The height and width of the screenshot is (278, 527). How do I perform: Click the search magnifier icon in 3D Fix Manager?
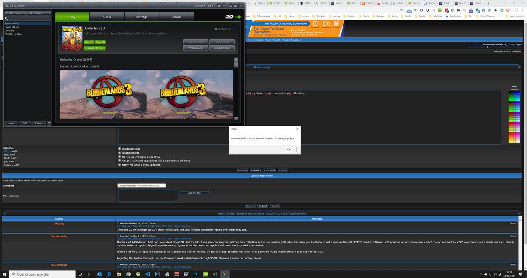tap(7, 18)
